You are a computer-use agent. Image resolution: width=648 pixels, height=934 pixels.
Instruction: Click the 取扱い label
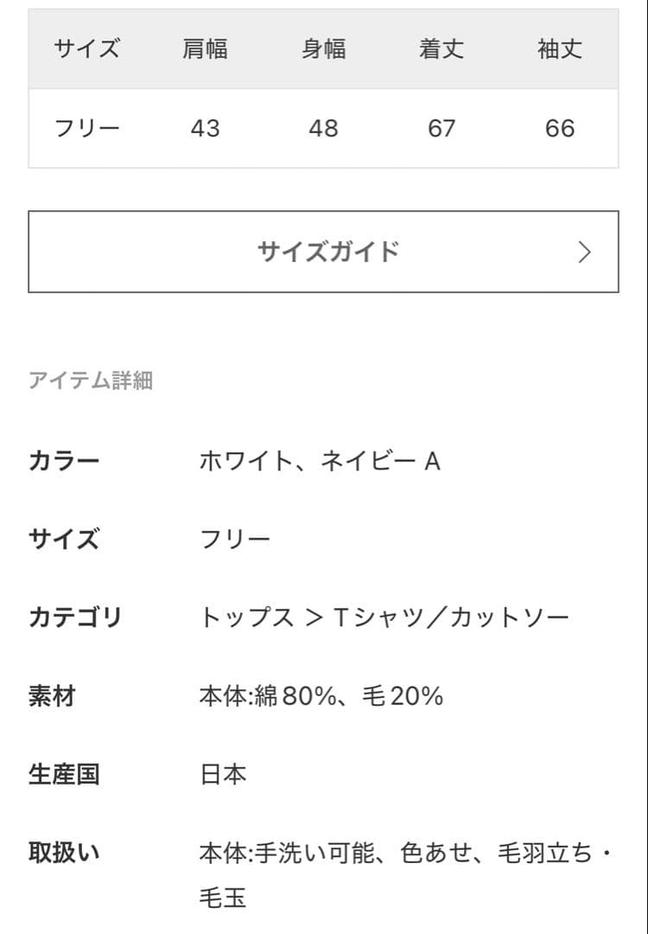[x=64, y=852]
